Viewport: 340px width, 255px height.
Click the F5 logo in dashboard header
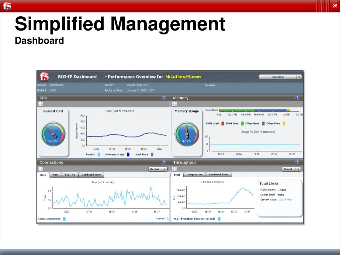44,77
